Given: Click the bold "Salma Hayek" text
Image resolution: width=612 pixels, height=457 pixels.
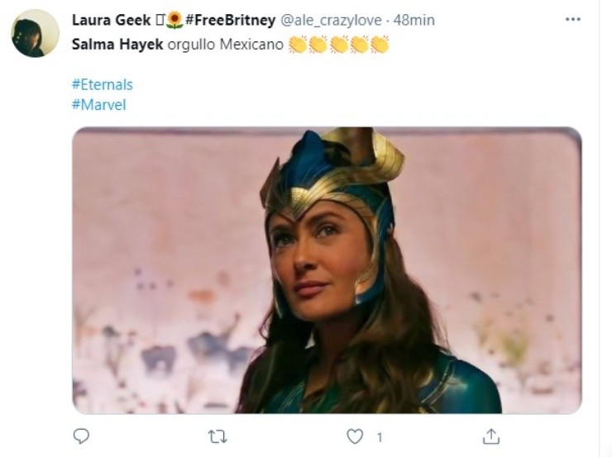Looking at the screenshot, I should (117, 44).
